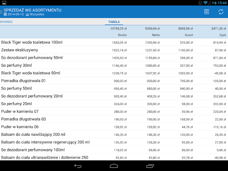
Task: Refresh the sales data
Action: 221,12
